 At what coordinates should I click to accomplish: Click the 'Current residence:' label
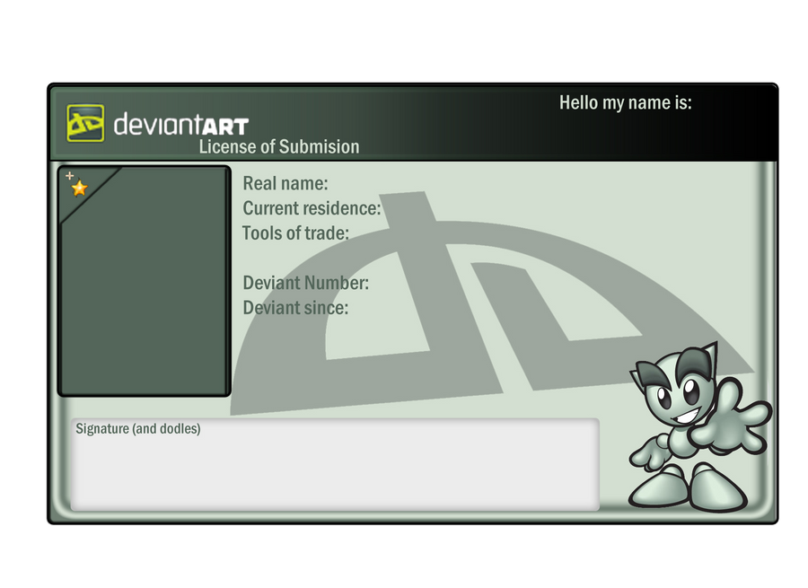tap(312, 208)
